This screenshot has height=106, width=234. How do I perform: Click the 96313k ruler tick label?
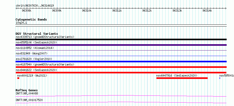[x=177, y=11]
